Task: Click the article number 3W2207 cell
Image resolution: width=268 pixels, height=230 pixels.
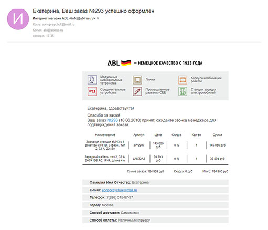Action: pos(139,145)
